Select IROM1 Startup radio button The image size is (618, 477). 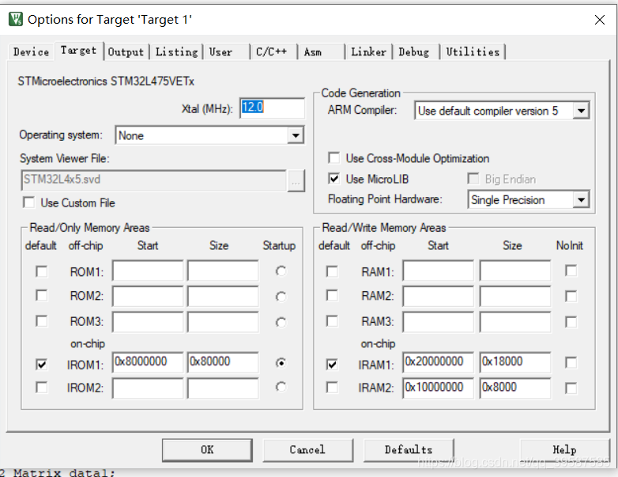coord(281,362)
